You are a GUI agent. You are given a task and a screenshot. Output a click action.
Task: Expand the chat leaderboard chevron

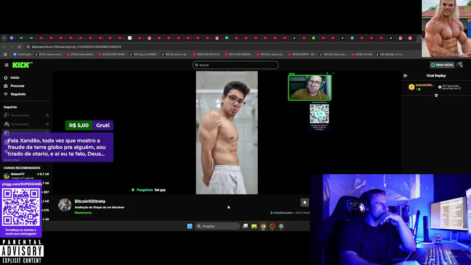[436, 95]
